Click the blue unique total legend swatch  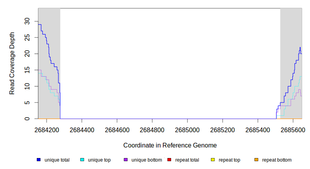[39, 160]
